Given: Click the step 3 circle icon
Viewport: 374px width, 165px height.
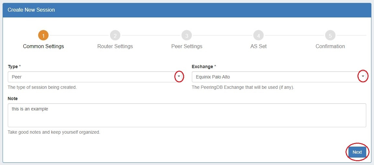Looking at the screenshot, I should click(187, 36).
